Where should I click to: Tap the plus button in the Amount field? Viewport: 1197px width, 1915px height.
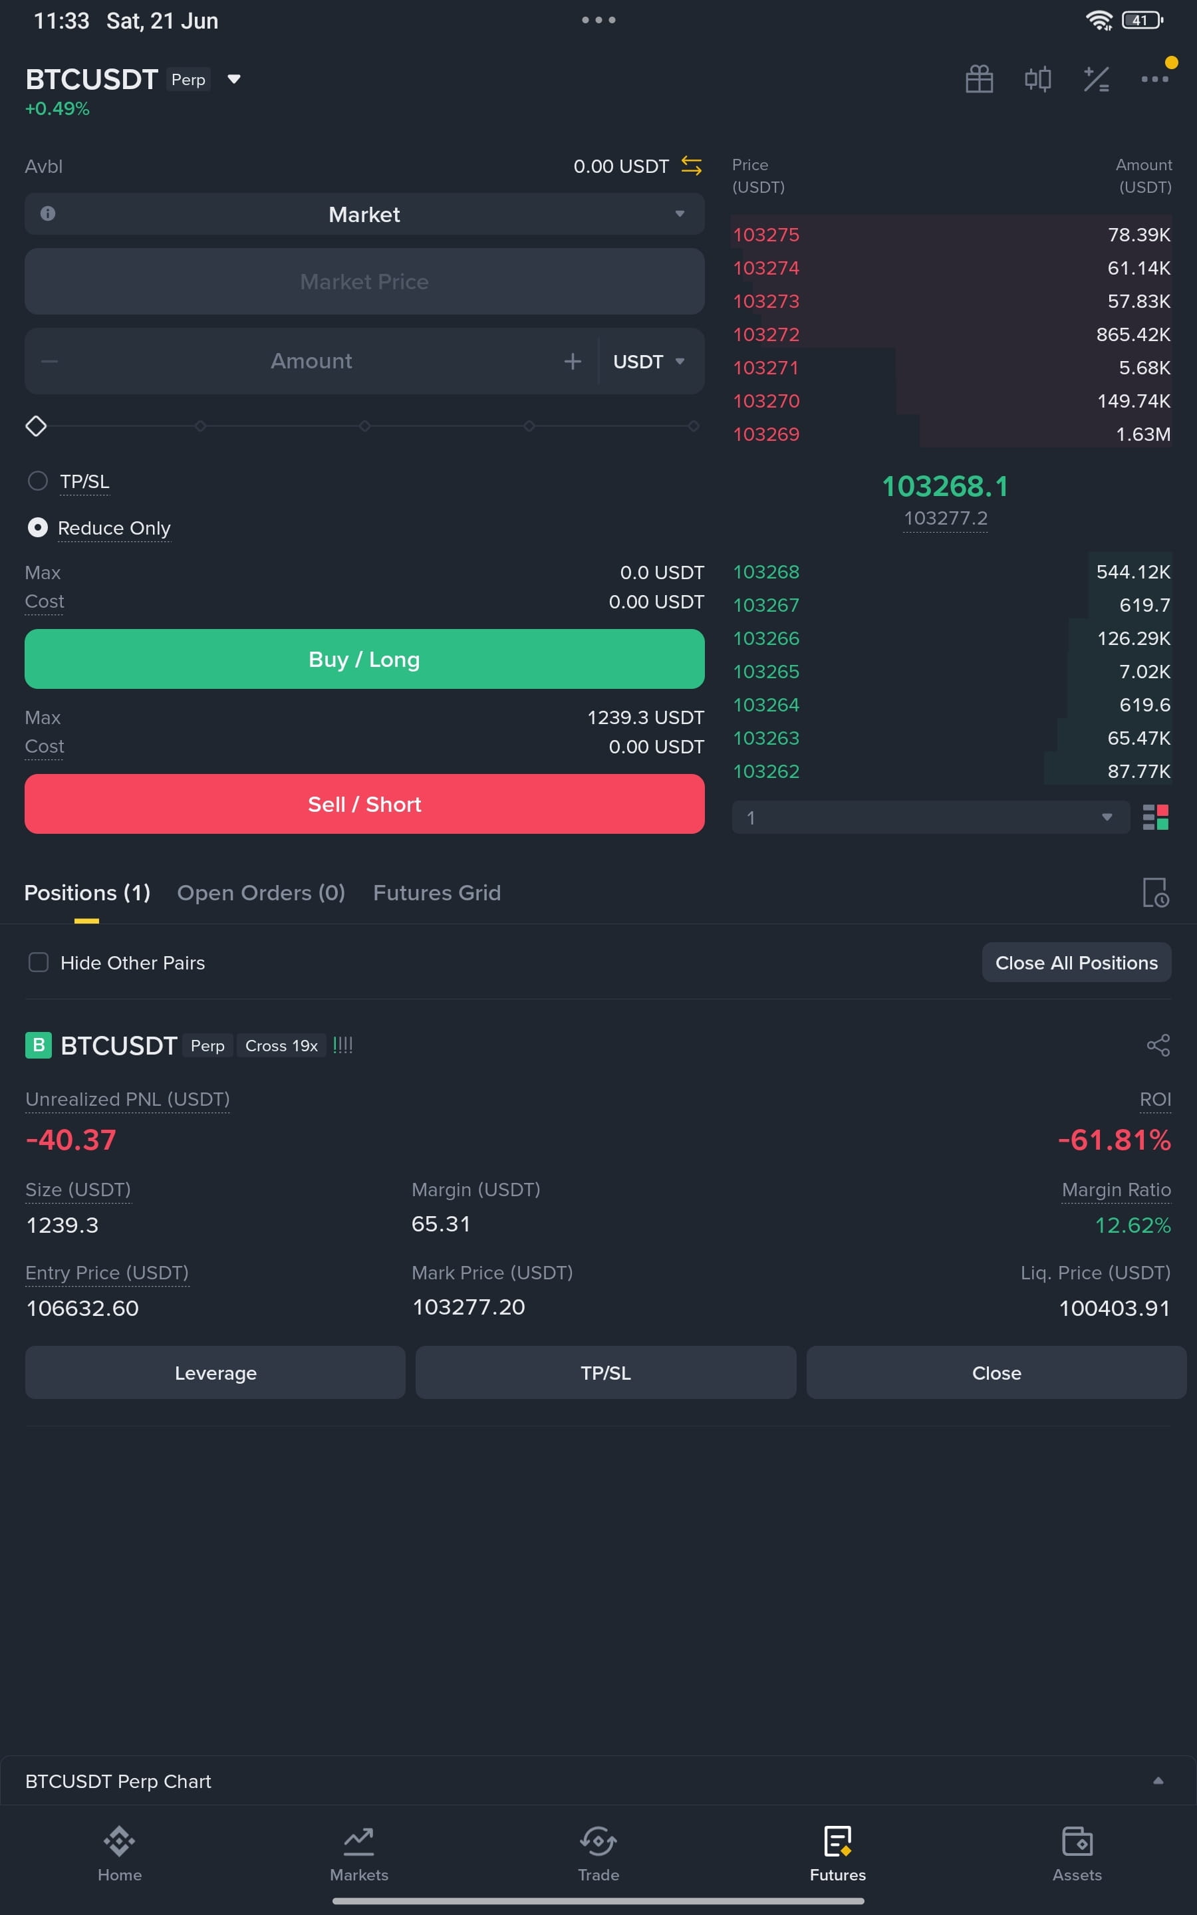click(x=573, y=362)
